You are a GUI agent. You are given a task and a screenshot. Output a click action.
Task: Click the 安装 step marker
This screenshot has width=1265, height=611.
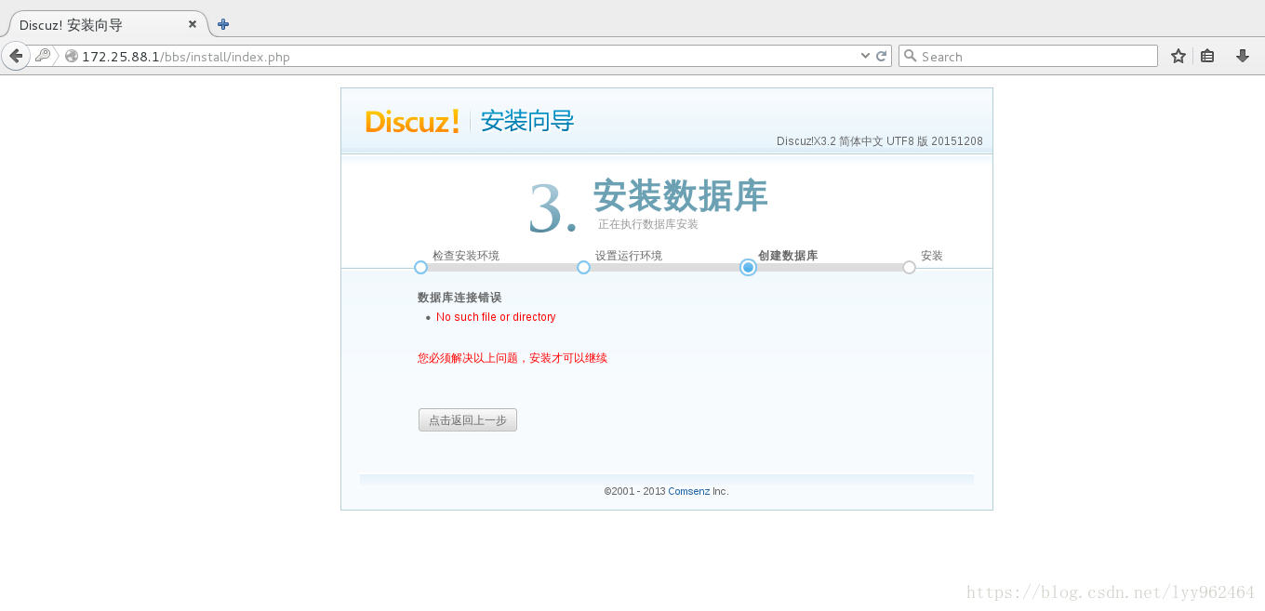tap(909, 267)
